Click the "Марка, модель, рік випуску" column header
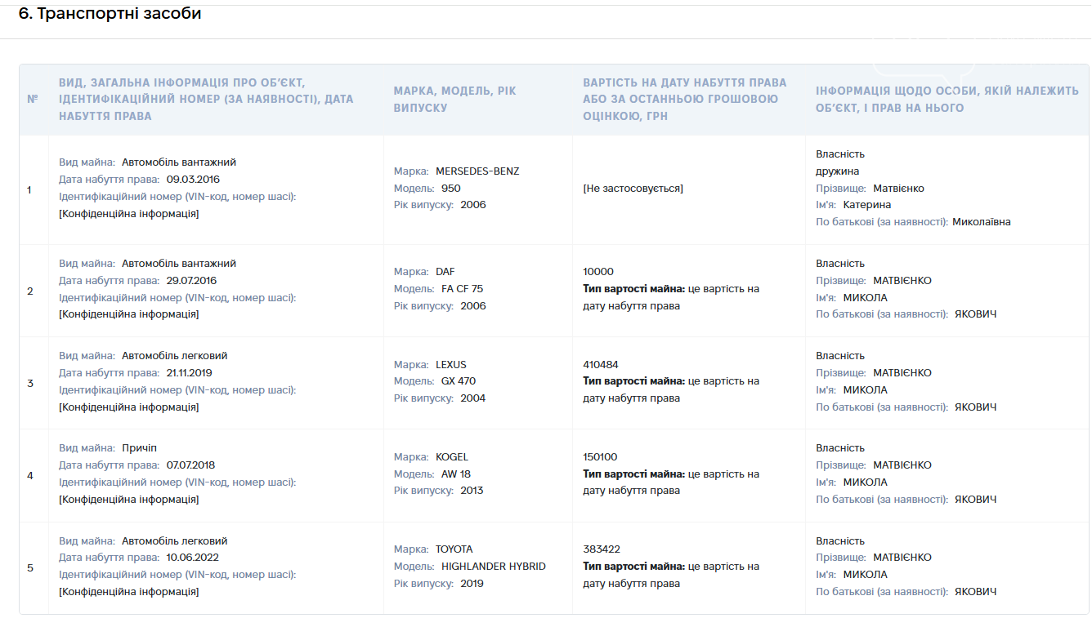 [x=455, y=99]
